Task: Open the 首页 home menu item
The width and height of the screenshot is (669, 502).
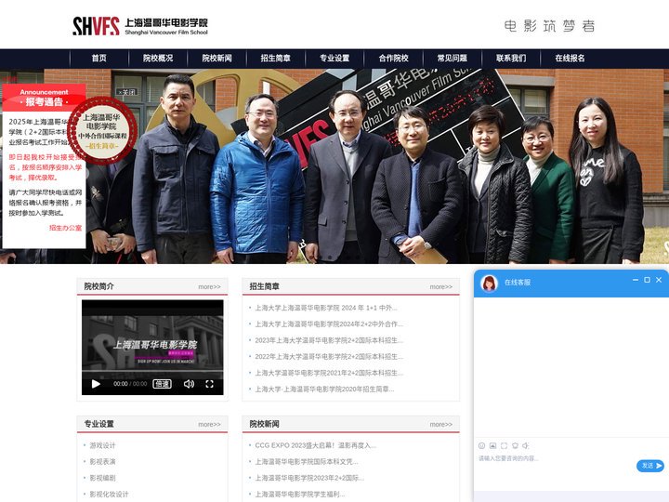Action: click(x=99, y=58)
